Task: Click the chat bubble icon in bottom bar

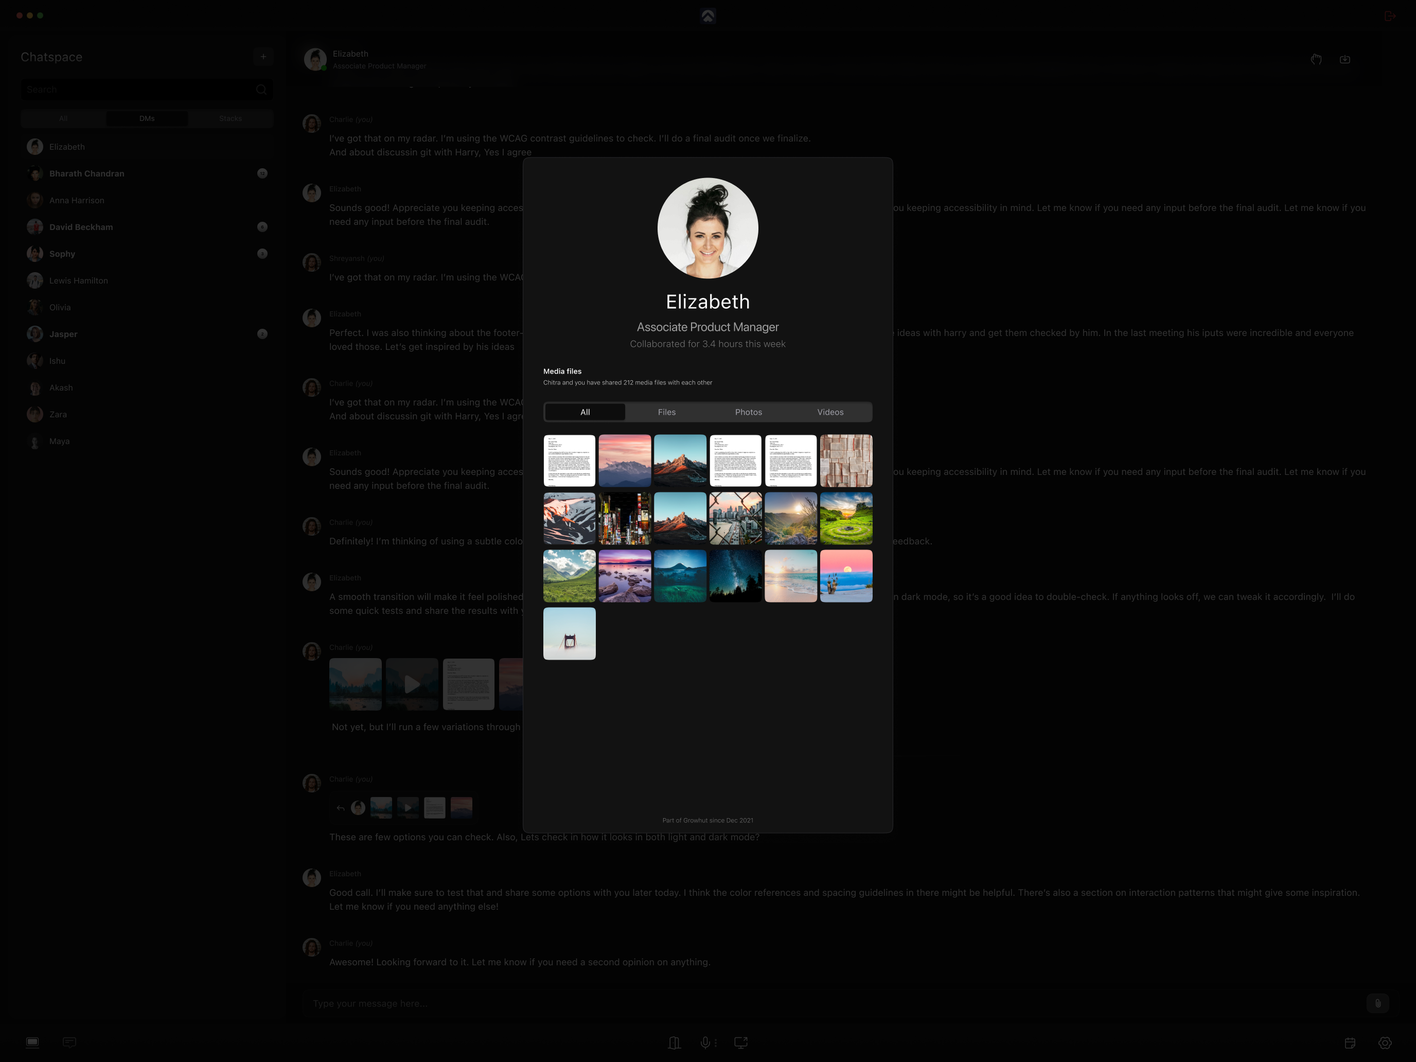Action: point(70,1042)
